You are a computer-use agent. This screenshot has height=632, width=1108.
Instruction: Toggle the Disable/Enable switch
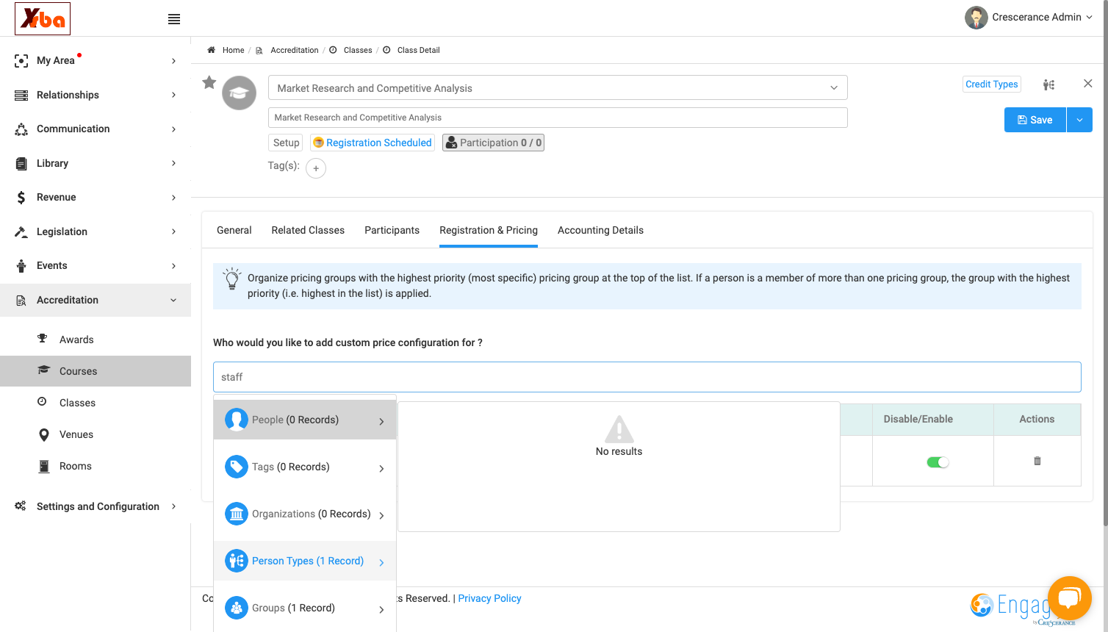pyautogui.click(x=938, y=462)
